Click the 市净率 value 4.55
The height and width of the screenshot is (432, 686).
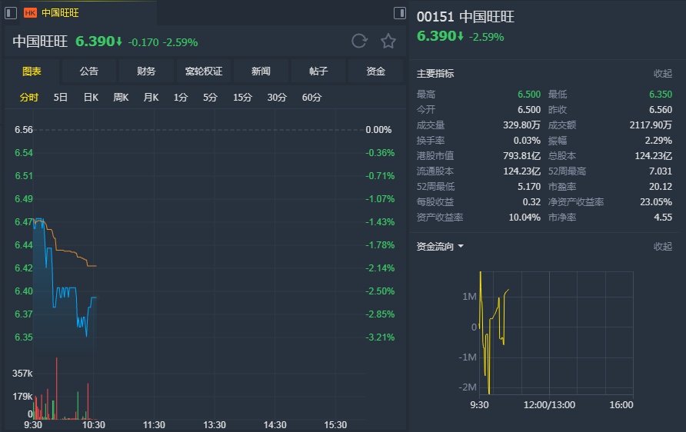pyautogui.click(x=663, y=217)
